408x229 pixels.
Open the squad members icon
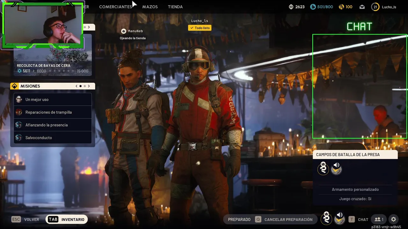click(x=379, y=219)
